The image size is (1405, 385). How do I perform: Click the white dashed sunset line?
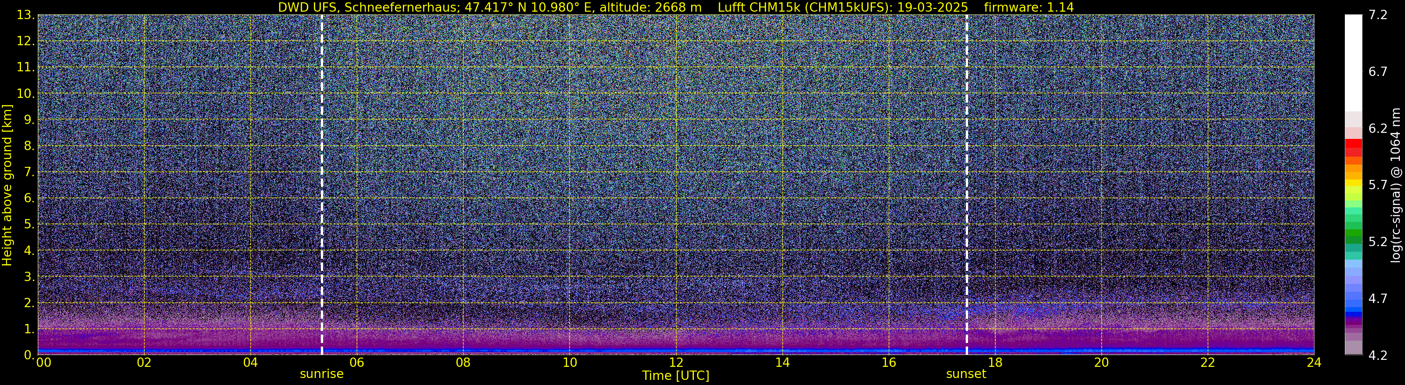[967, 184]
